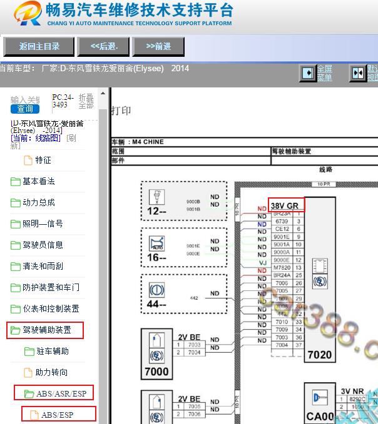Click the 驻车辅助 folder icon
The image size is (378, 424).
coord(29,352)
